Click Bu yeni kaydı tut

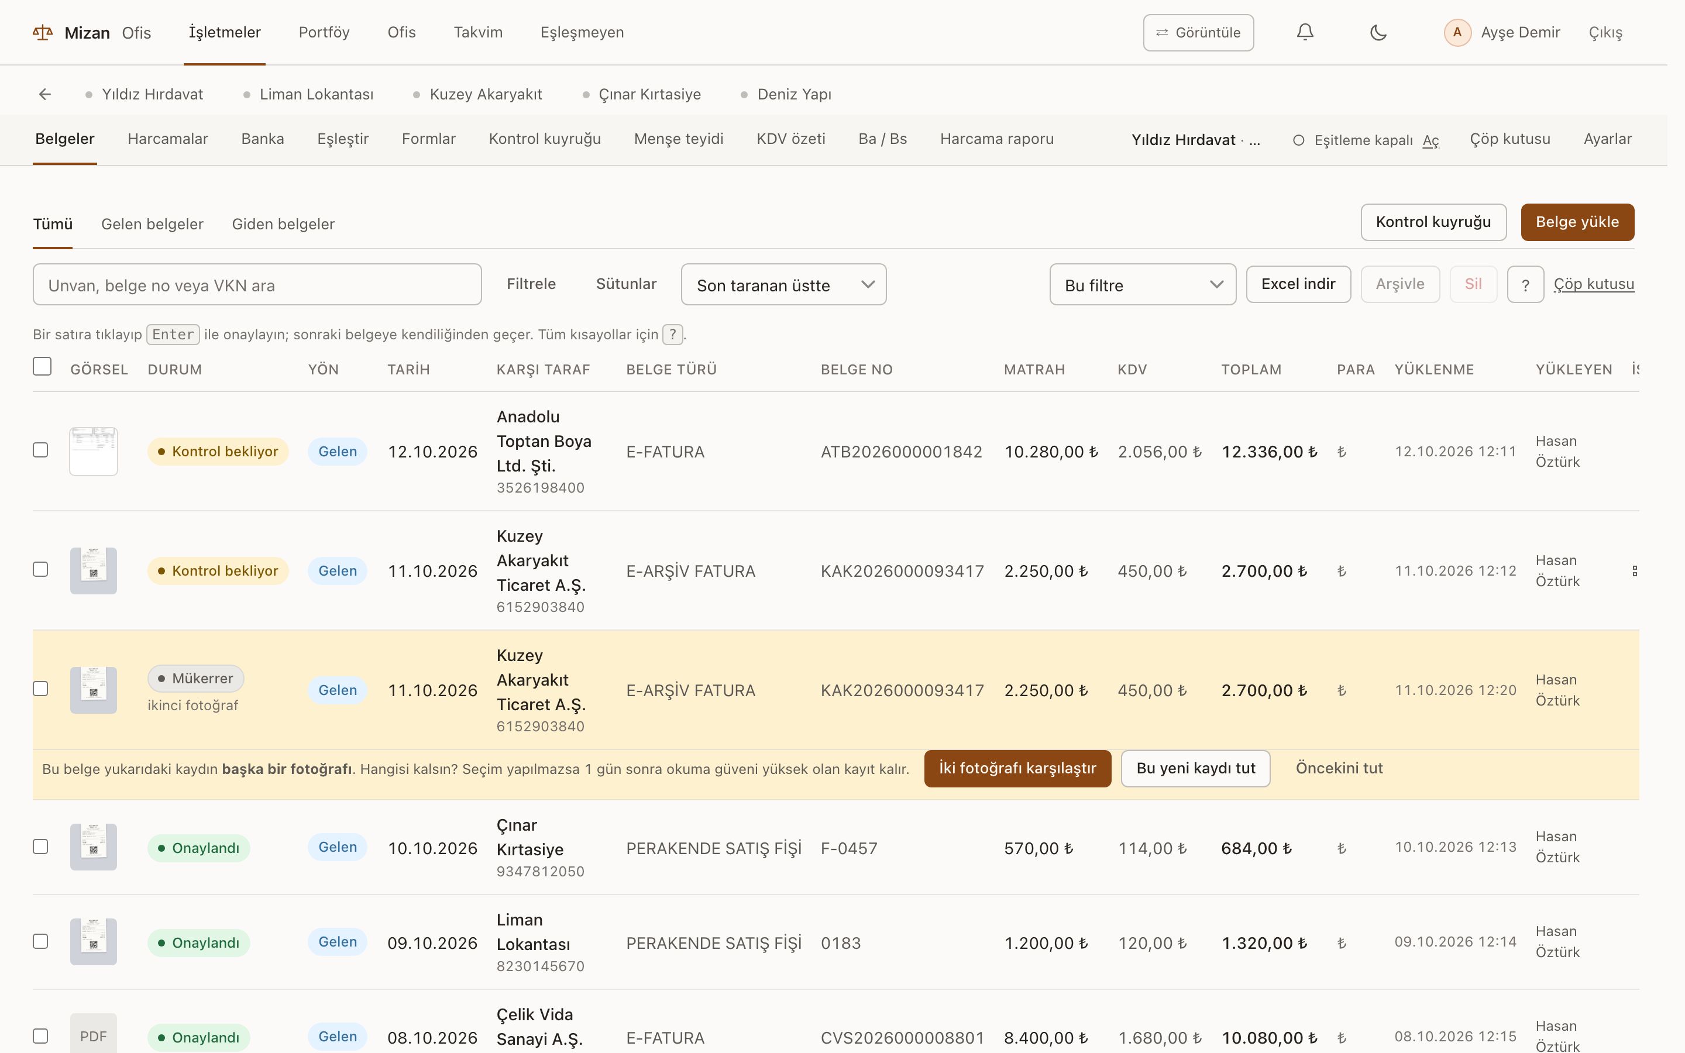pos(1195,768)
